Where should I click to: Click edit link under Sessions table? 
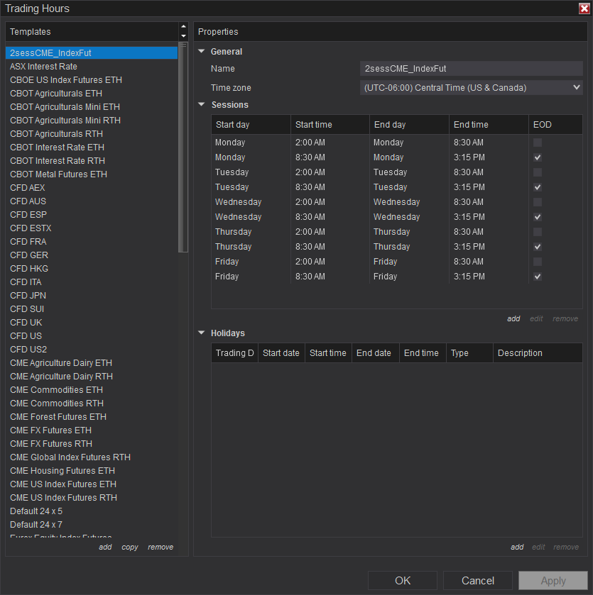536,318
